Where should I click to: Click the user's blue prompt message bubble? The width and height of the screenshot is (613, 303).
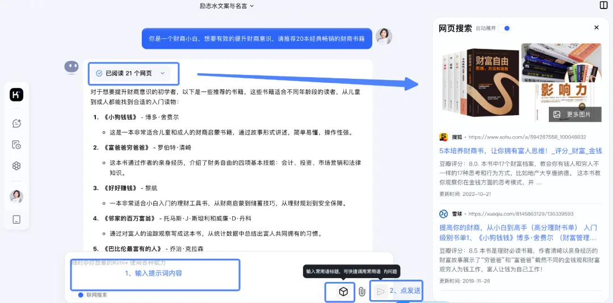click(x=257, y=39)
